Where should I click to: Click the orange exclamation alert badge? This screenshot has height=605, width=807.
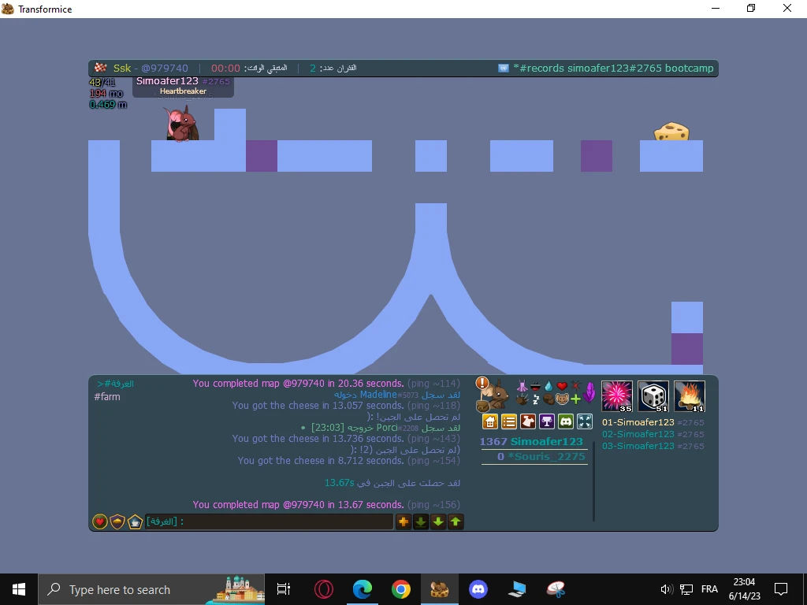(482, 383)
